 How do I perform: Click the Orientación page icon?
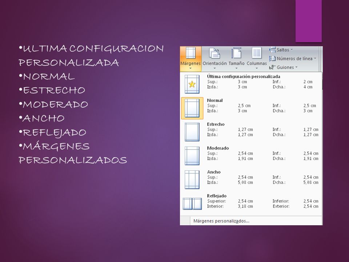click(214, 53)
